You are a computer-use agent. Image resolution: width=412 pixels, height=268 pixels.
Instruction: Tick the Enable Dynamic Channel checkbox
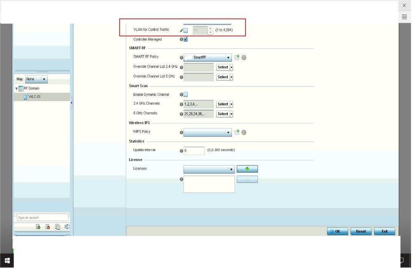coord(186,95)
